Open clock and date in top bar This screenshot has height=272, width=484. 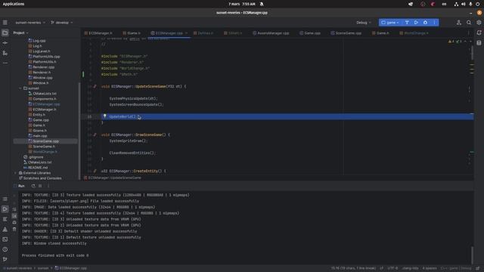click(x=242, y=4)
